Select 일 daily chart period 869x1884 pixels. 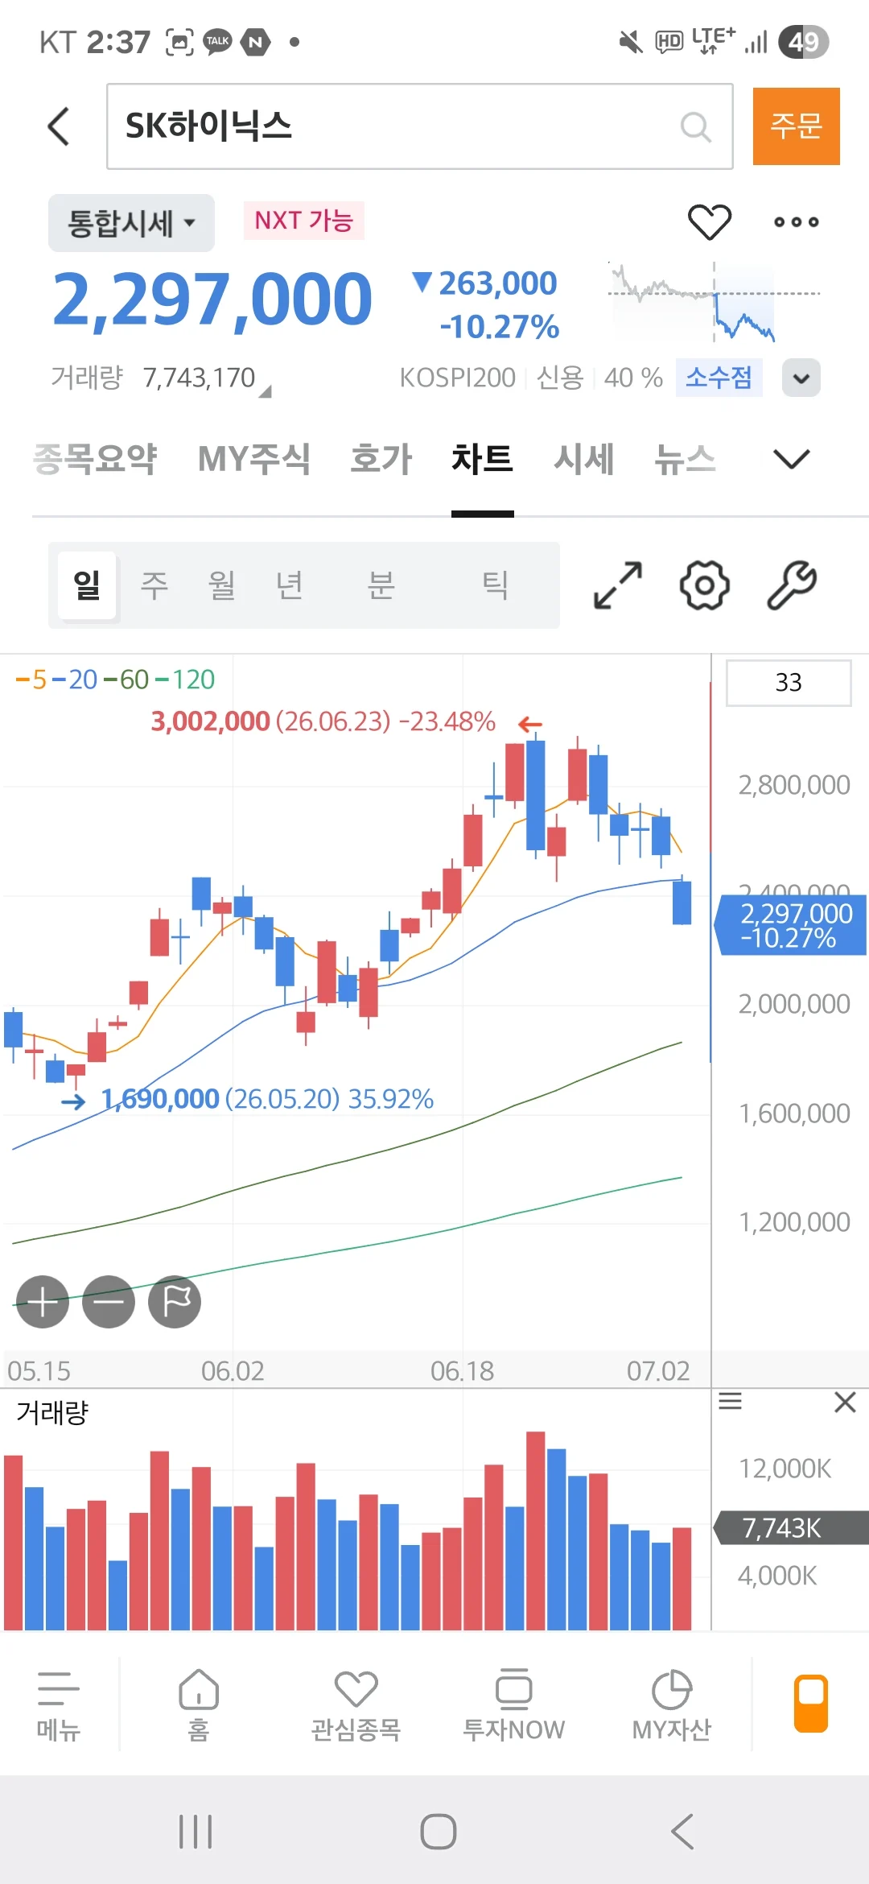point(88,585)
